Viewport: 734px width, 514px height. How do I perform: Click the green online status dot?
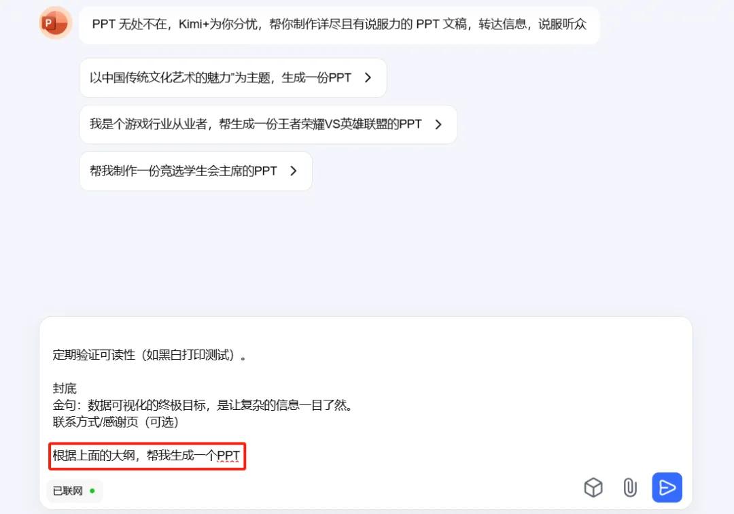point(92,491)
